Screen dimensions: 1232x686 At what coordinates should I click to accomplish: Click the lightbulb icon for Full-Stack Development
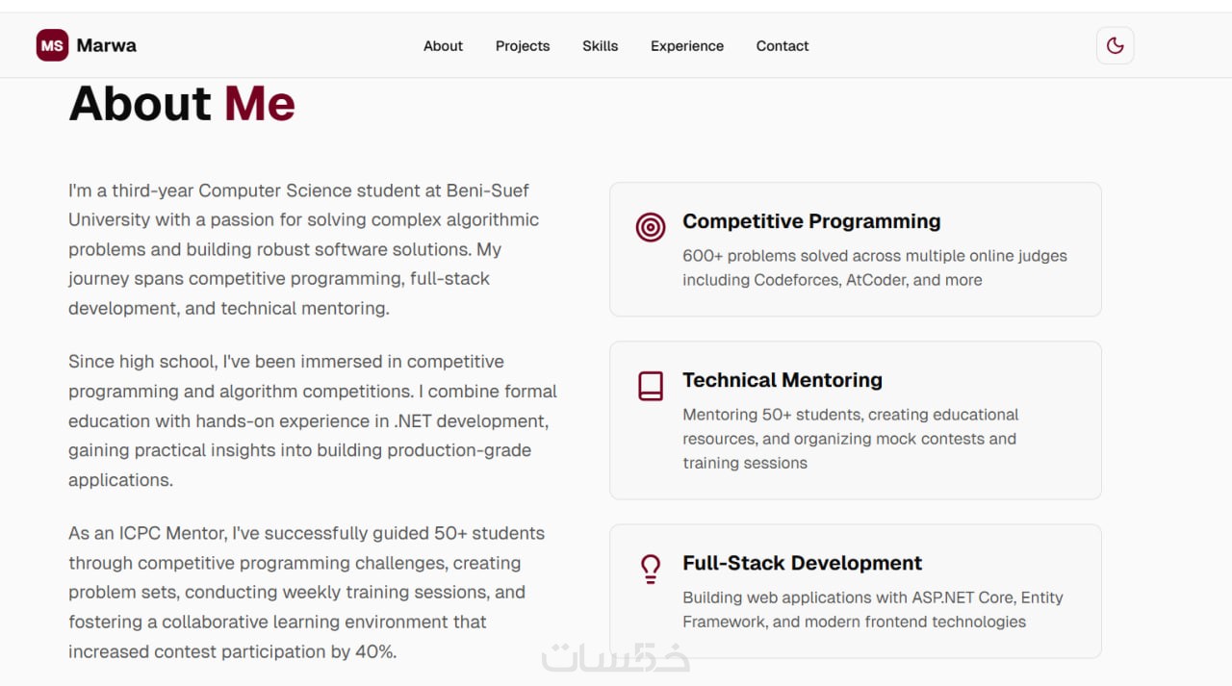(651, 569)
